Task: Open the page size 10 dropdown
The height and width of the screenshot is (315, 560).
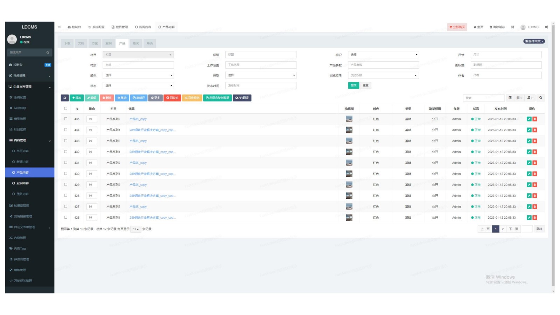Action: 135,229
